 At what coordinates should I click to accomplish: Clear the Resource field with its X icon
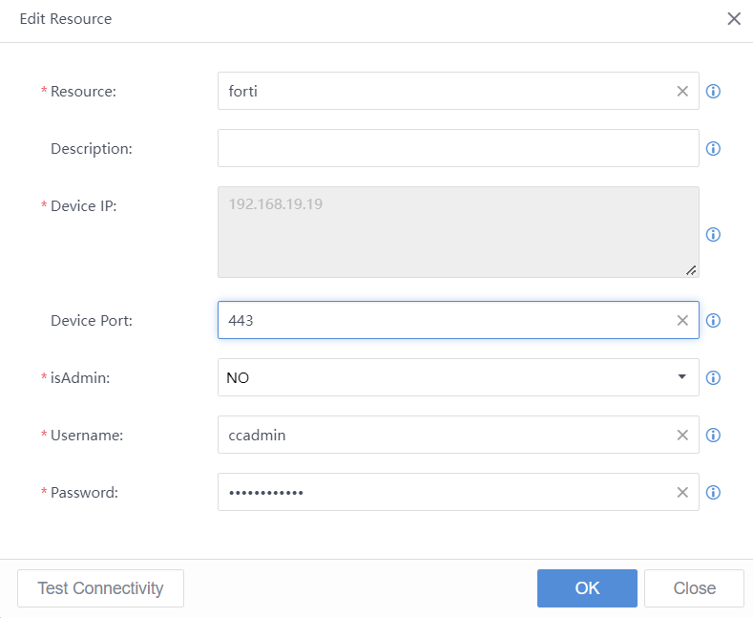(x=682, y=92)
